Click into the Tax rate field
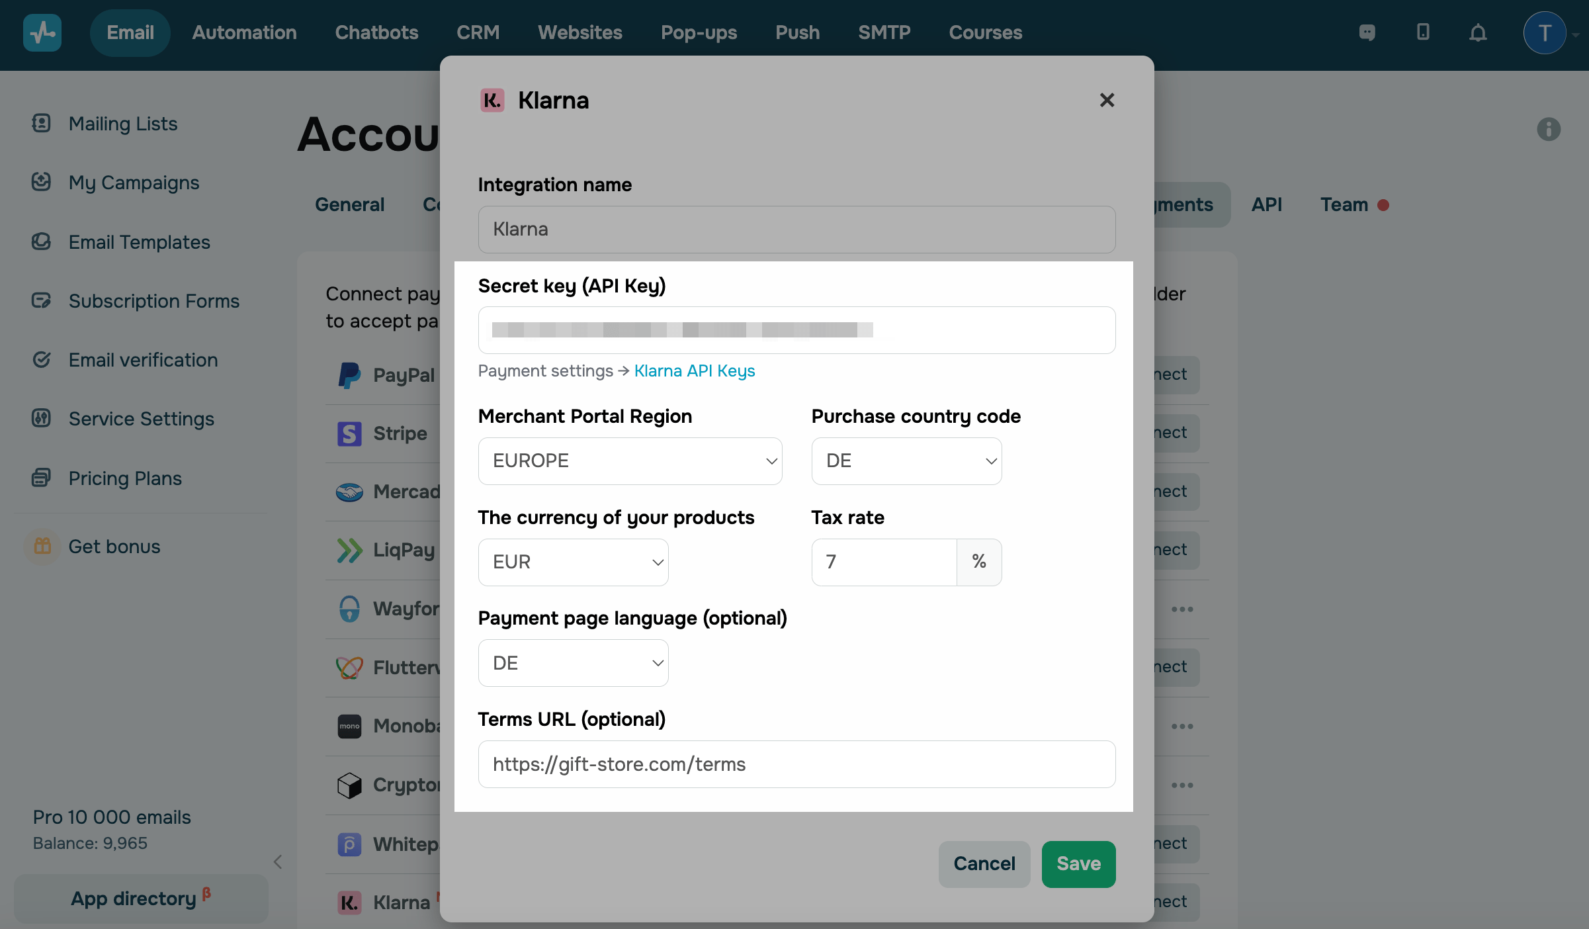Image resolution: width=1589 pixels, height=929 pixels. (884, 562)
